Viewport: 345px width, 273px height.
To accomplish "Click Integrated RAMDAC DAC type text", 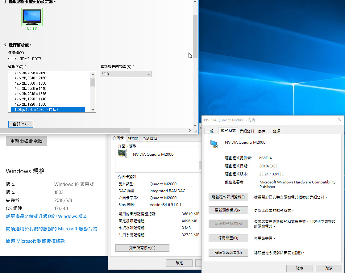I will [168, 191].
